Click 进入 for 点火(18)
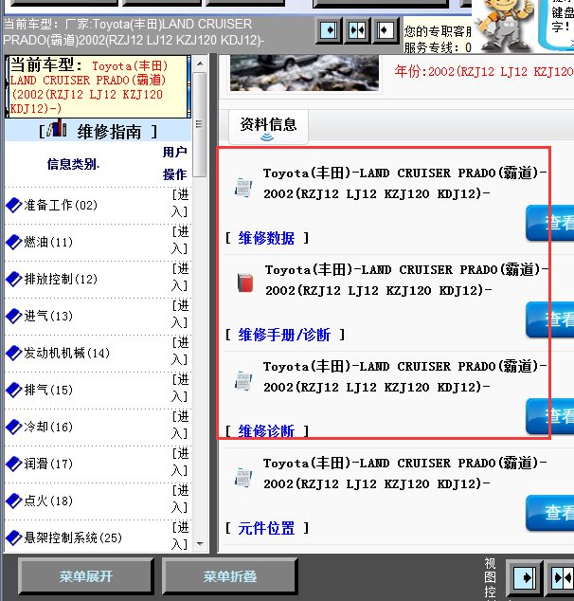Image resolution: width=574 pixels, height=601 pixels. tap(180, 499)
